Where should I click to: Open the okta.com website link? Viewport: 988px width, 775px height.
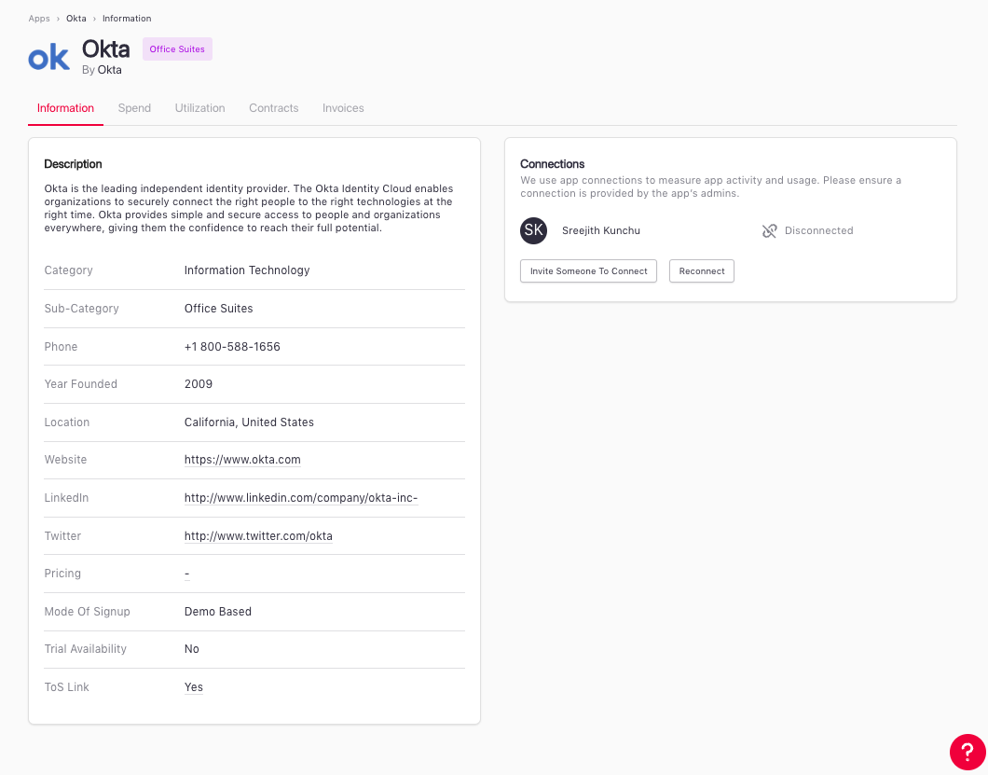point(242,460)
